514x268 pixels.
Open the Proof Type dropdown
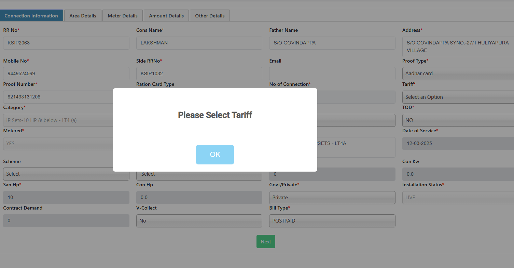click(x=458, y=73)
